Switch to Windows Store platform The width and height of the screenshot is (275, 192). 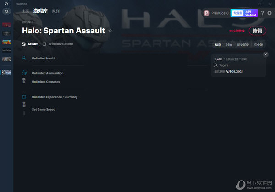click(58, 44)
